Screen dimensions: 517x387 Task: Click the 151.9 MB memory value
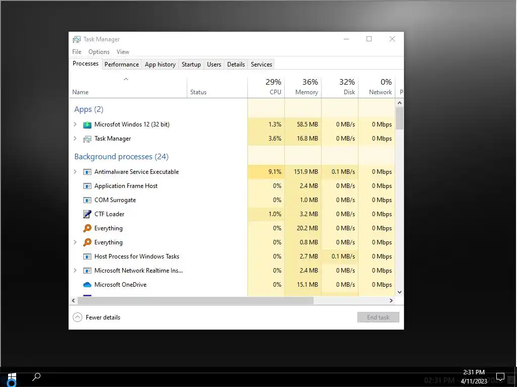click(306, 172)
